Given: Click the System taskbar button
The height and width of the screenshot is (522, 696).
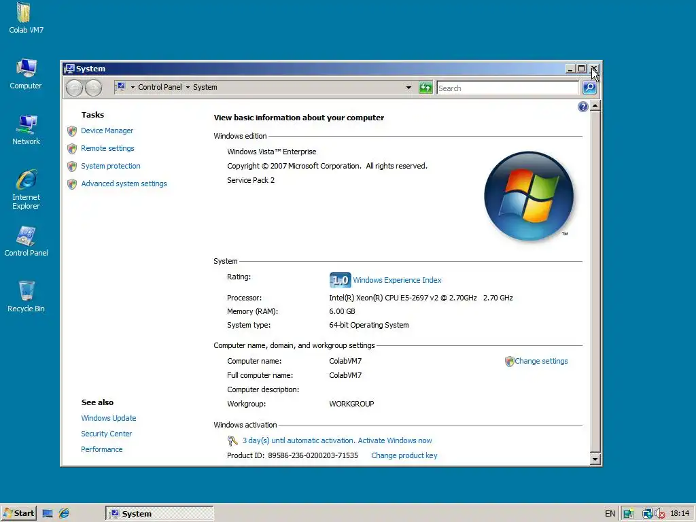Looking at the screenshot, I should pos(159,514).
